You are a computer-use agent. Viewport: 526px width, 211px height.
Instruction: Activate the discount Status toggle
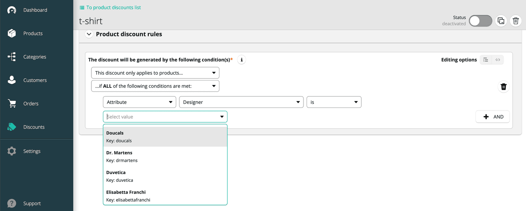click(480, 21)
